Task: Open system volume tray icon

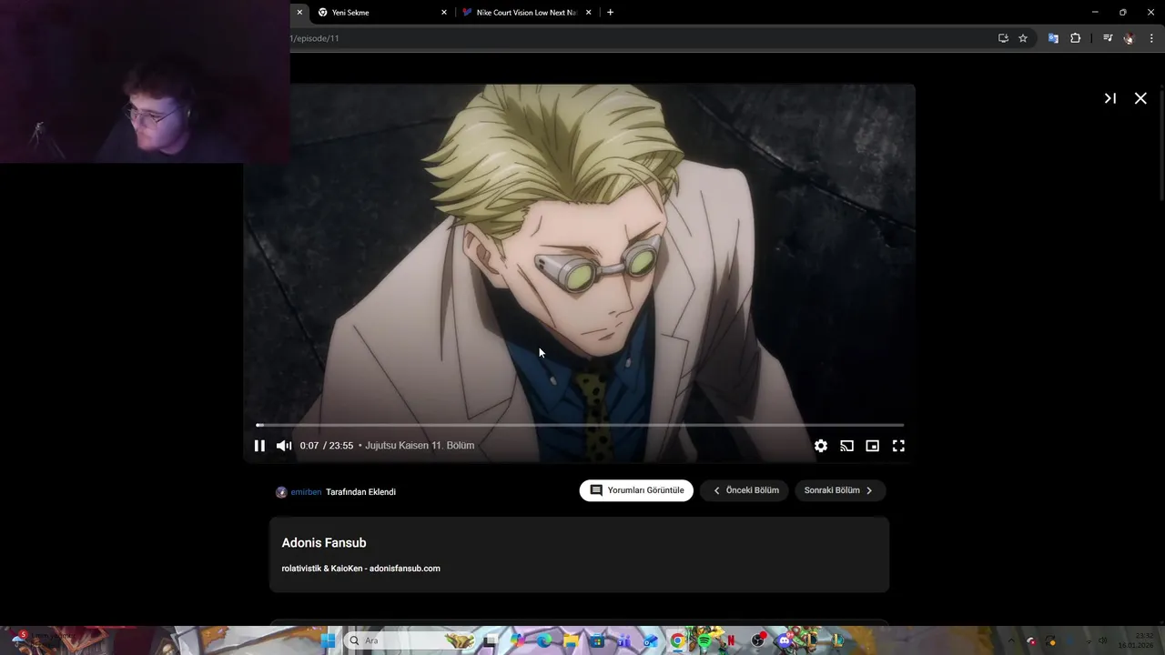Action: tap(1102, 640)
